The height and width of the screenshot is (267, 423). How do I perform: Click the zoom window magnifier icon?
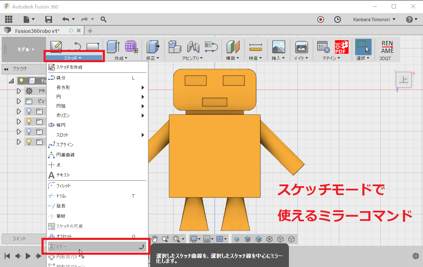[x=176, y=239]
